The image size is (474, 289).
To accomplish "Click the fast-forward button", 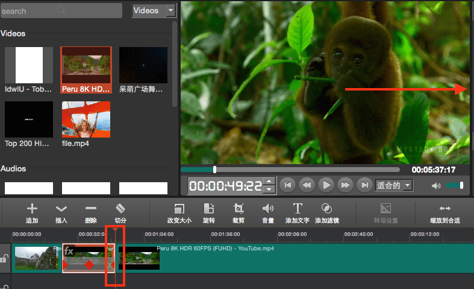I will click(346, 185).
